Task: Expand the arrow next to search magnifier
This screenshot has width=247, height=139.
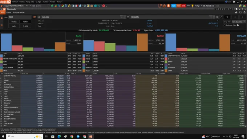Action: click(30, 6)
